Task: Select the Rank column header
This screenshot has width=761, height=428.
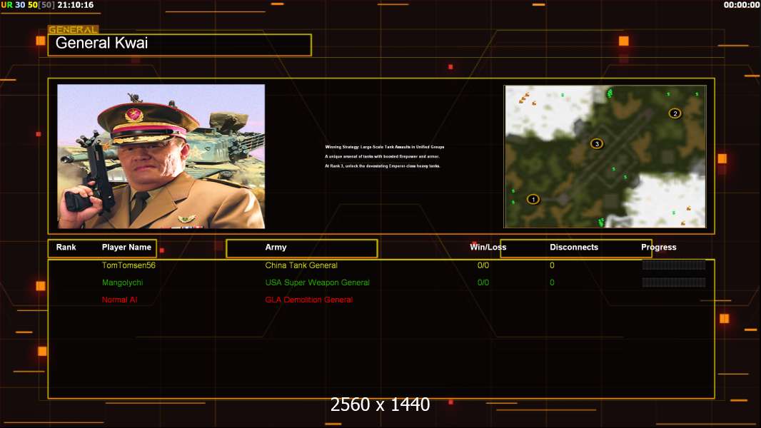Action: point(66,248)
